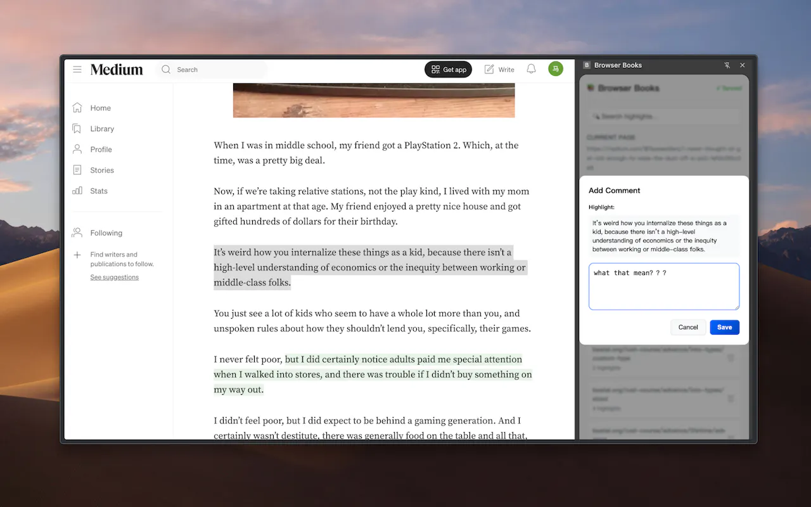The width and height of the screenshot is (811, 507).
Task: Click the paragraph starting "Now, if we're taking"
Action: [371, 206]
